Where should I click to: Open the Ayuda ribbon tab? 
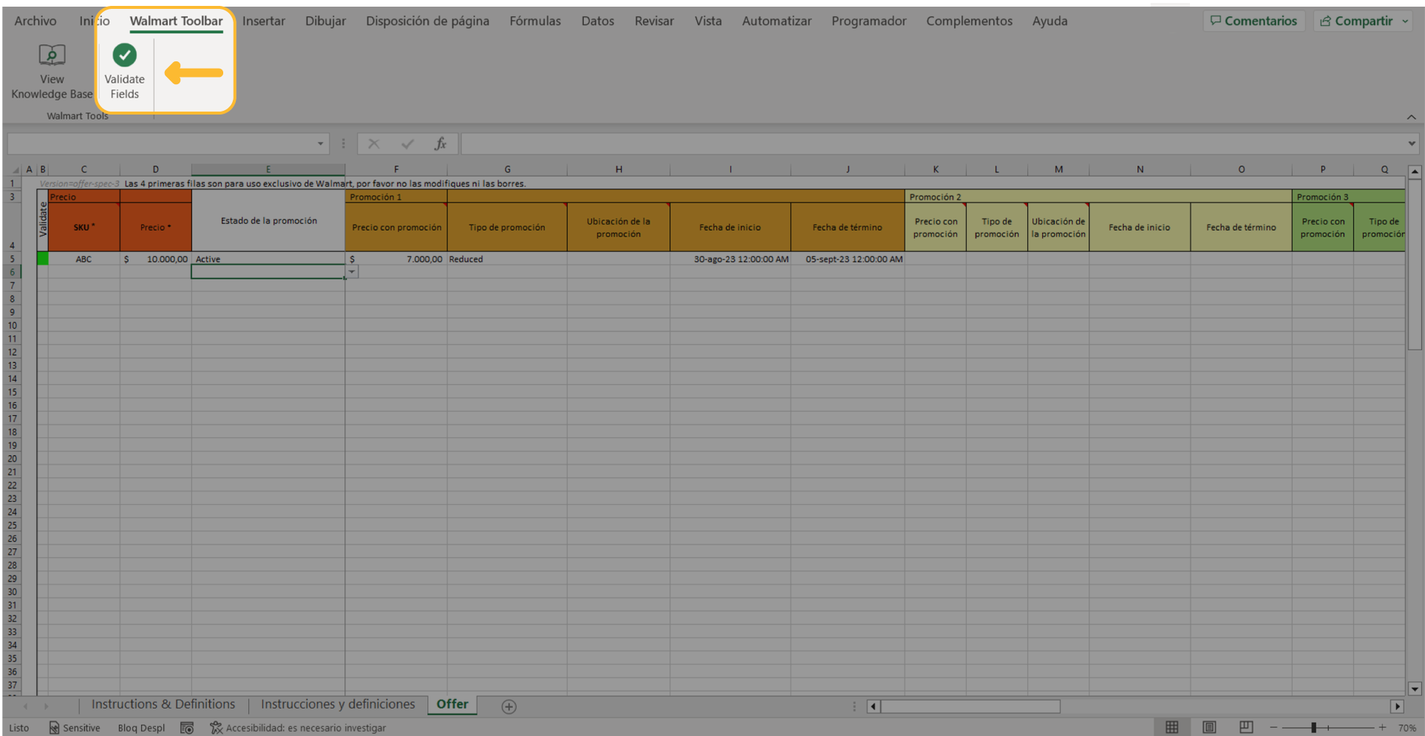pyautogui.click(x=1050, y=21)
